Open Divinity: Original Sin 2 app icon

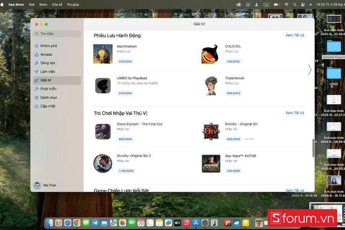(103, 163)
